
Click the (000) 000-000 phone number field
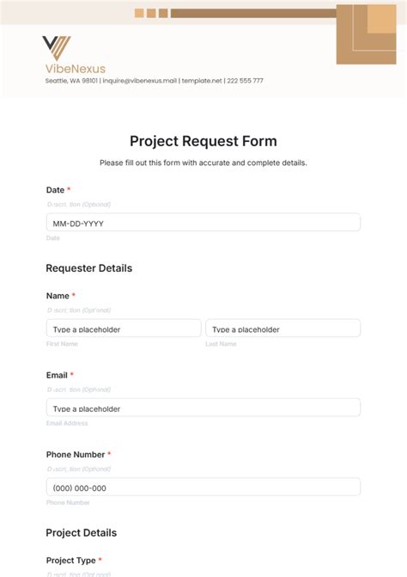(203, 487)
